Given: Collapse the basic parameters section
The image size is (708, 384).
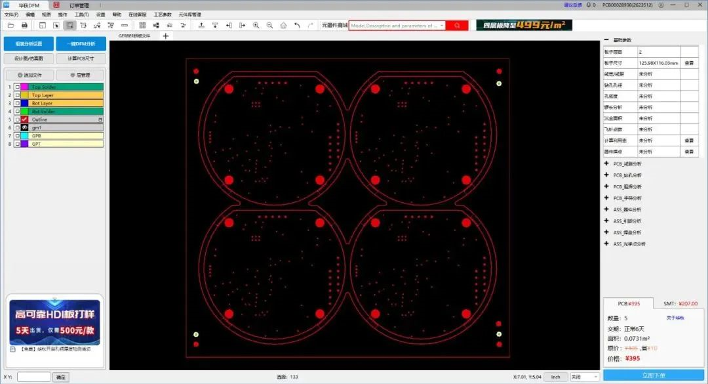Looking at the screenshot, I should (606, 40).
